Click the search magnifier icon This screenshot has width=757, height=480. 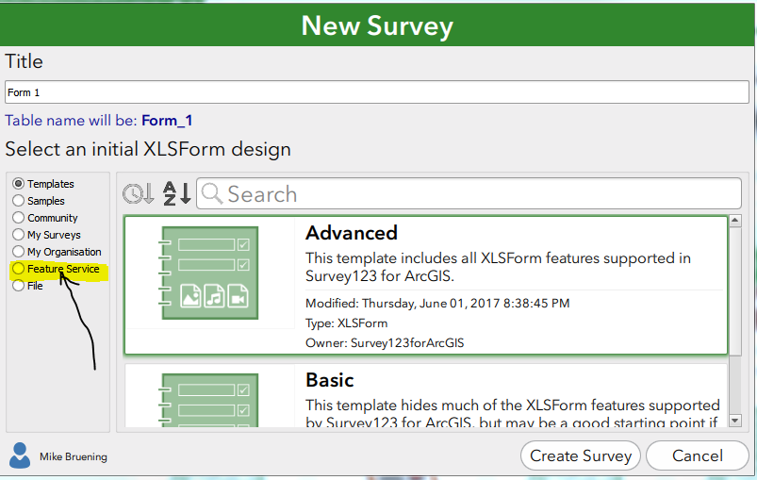tap(212, 194)
